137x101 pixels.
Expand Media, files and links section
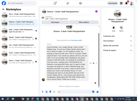[118, 46]
